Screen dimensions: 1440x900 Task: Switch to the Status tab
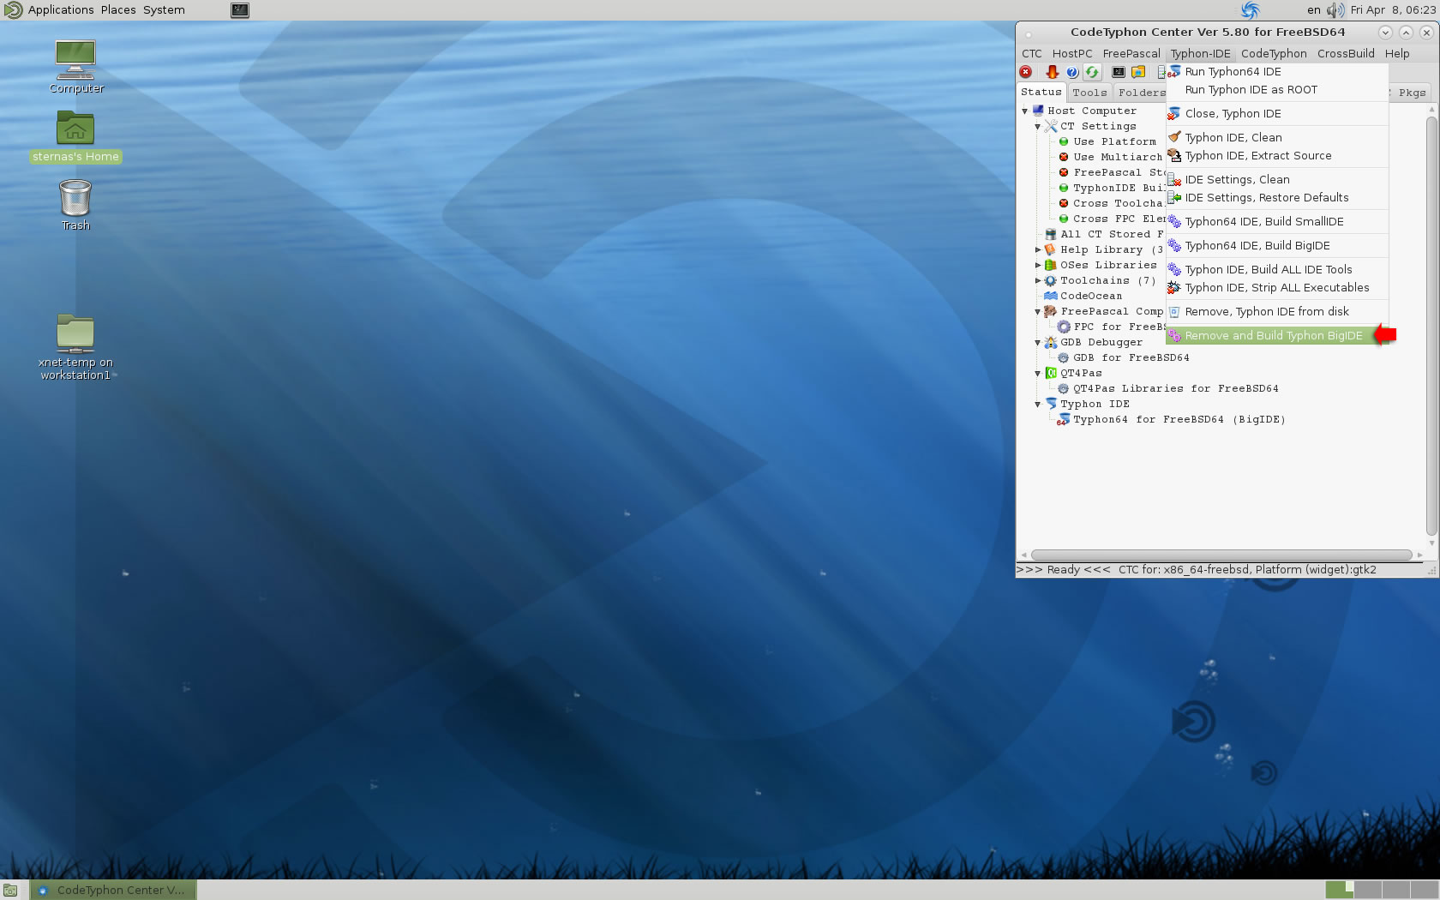(1041, 92)
